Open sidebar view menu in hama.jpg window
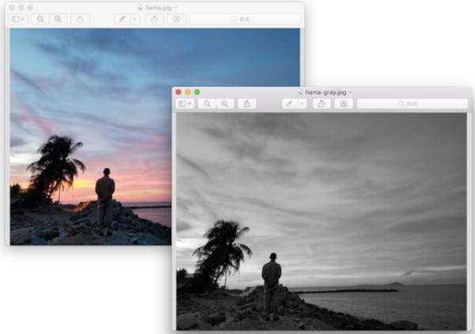The image size is (475, 334). coord(18,18)
